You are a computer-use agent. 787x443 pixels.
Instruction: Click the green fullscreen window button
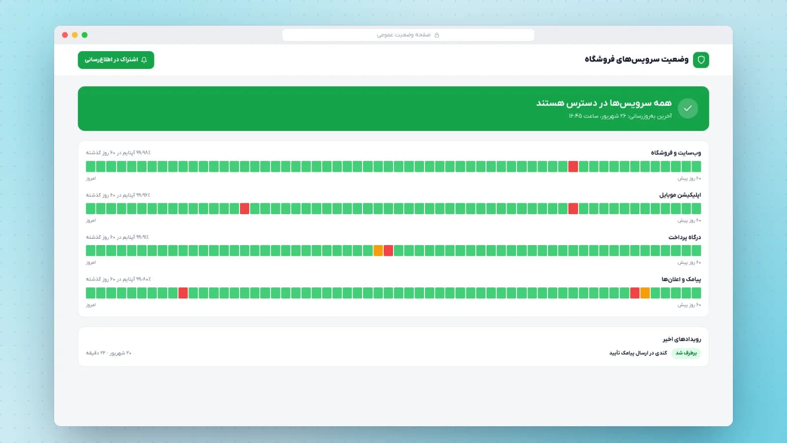coord(85,35)
